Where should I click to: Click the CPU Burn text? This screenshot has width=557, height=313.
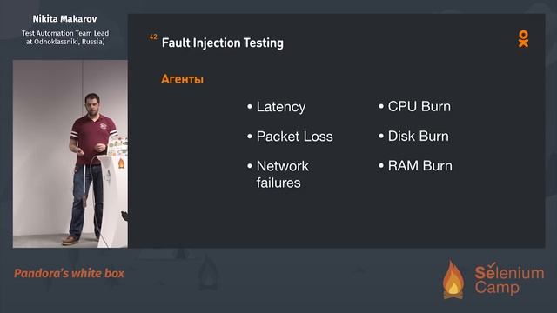[x=419, y=106]
